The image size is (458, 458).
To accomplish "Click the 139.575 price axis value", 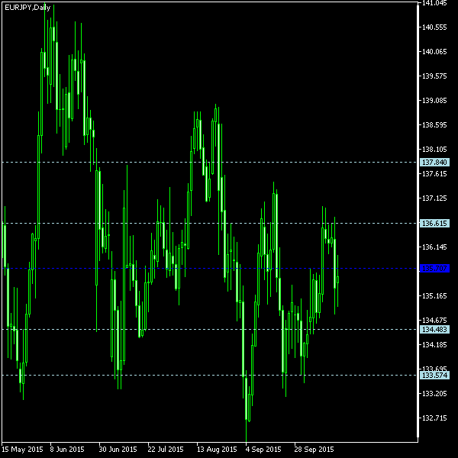I will tap(434, 76).
